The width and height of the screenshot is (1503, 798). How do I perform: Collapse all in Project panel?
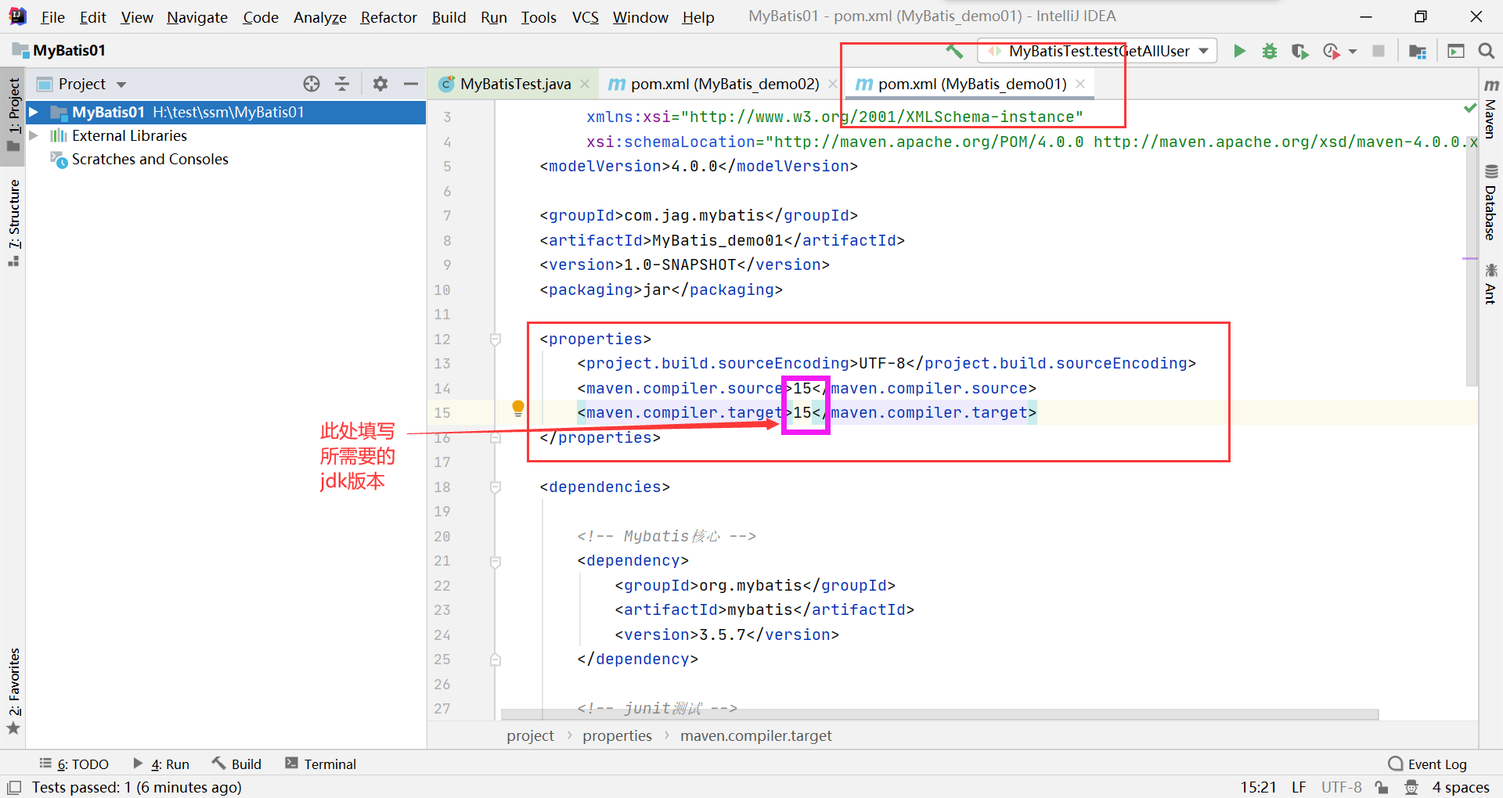click(x=342, y=84)
